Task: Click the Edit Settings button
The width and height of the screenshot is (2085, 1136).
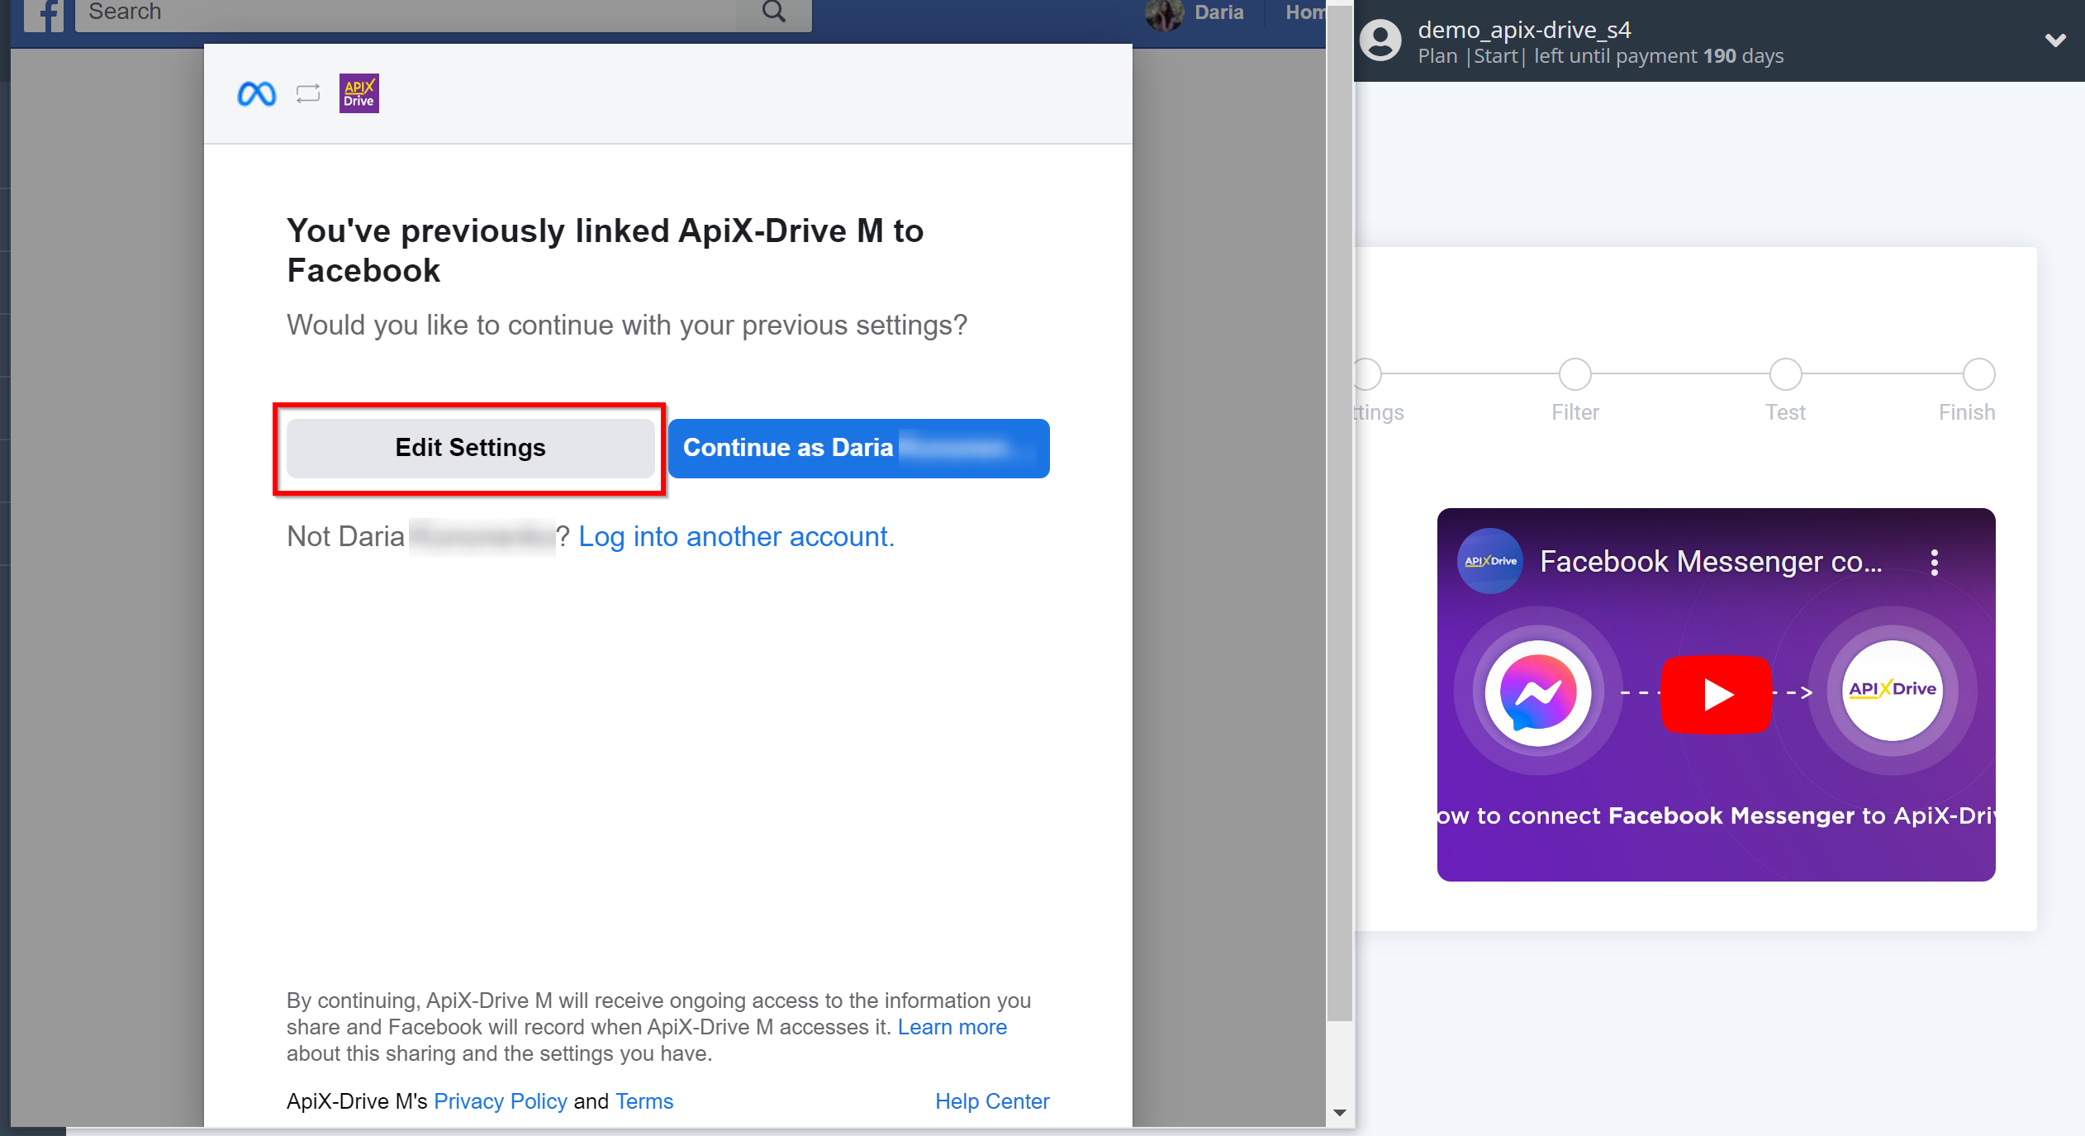Action: pyautogui.click(x=470, y=448)
